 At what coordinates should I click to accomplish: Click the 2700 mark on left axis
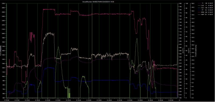(3, 3)
